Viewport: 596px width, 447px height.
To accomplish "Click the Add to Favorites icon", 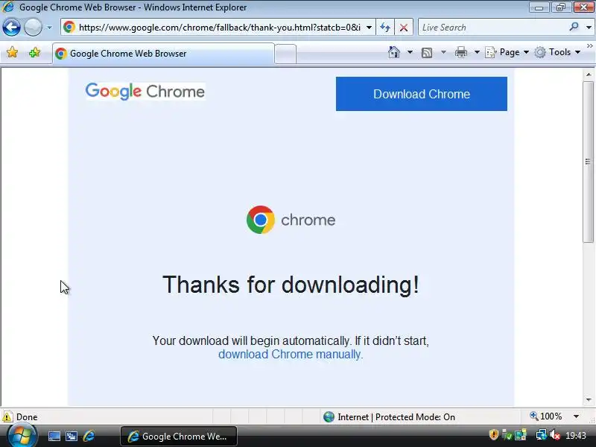I will coord(34,52).
